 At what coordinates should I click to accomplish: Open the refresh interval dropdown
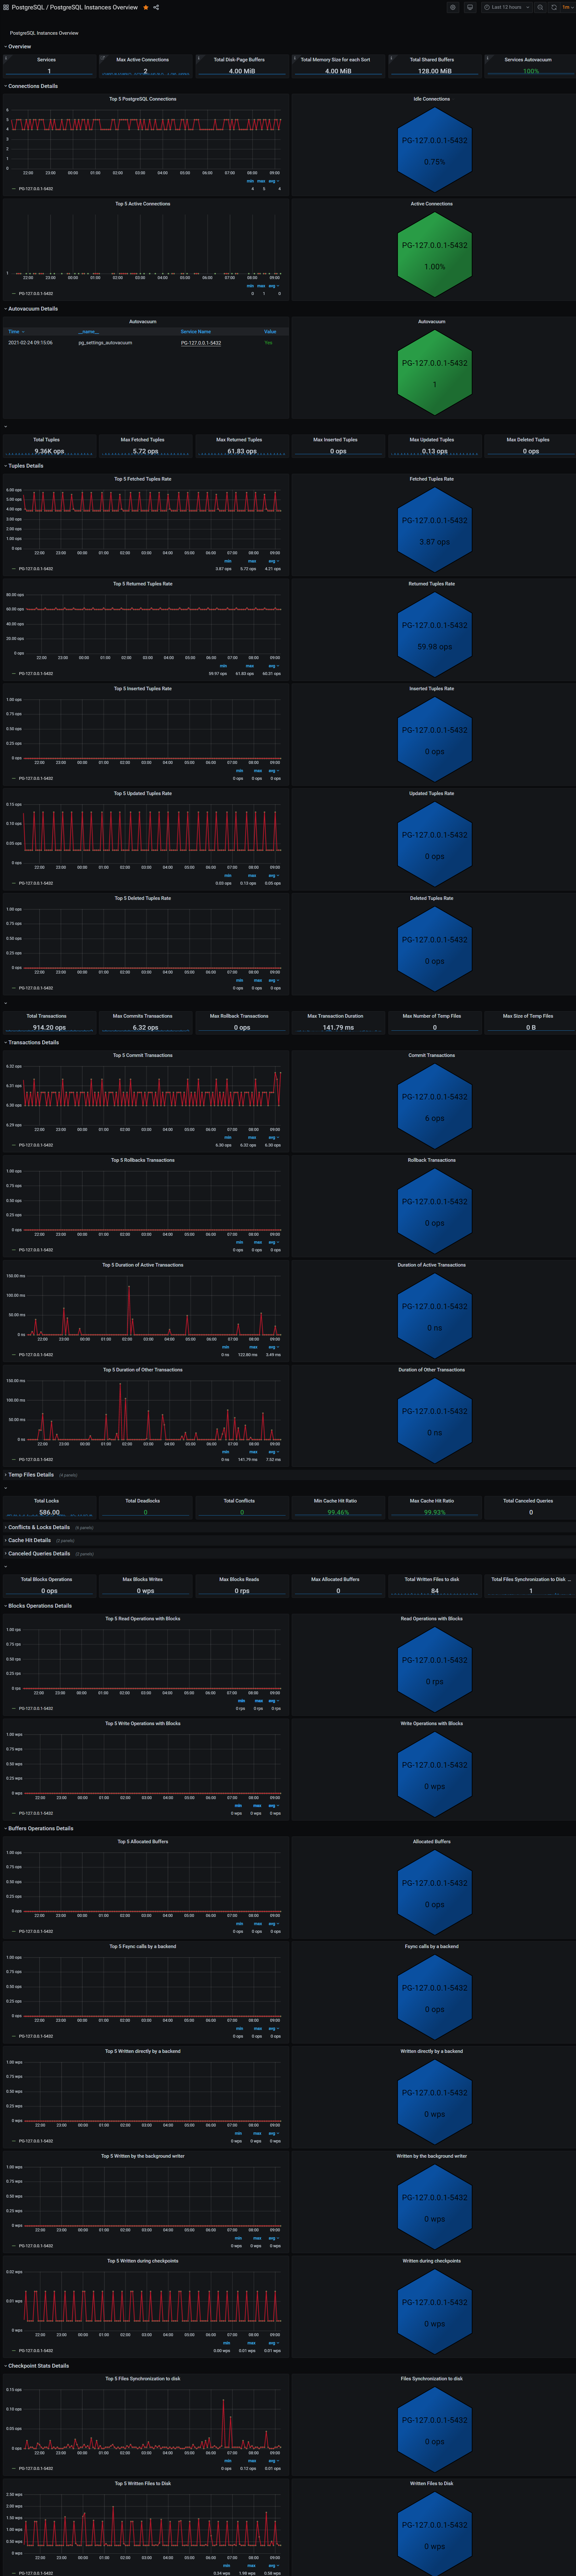point(567,7)
